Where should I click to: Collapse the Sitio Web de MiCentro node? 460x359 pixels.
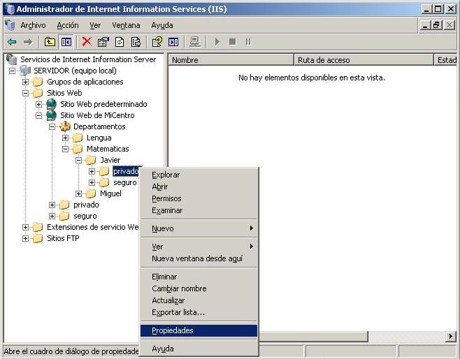(39, 115)
